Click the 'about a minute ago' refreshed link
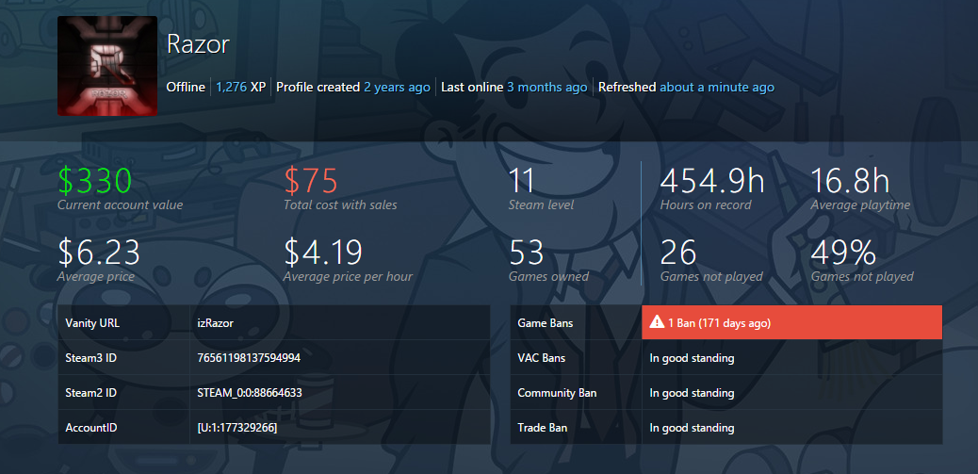 (717, 88)
